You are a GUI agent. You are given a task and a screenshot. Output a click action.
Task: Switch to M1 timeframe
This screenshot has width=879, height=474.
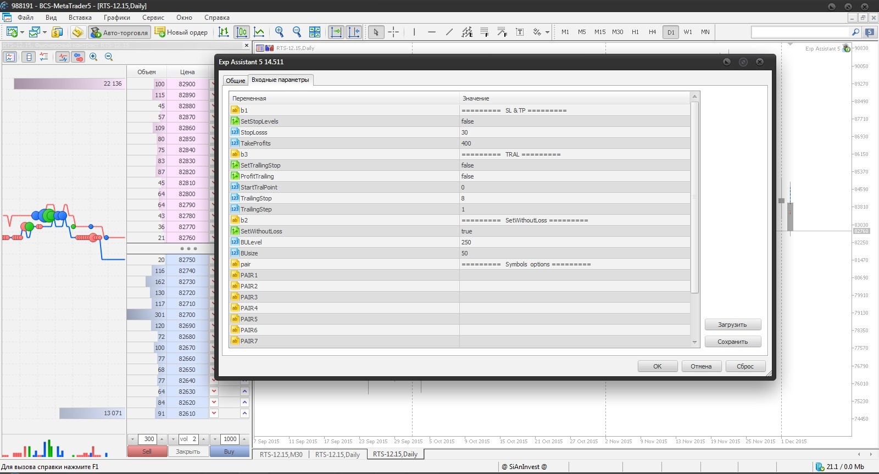click(x=565, y=32)
